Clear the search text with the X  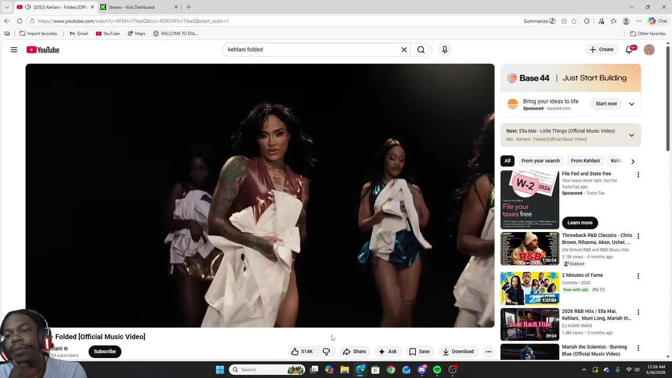click(404, 49)
